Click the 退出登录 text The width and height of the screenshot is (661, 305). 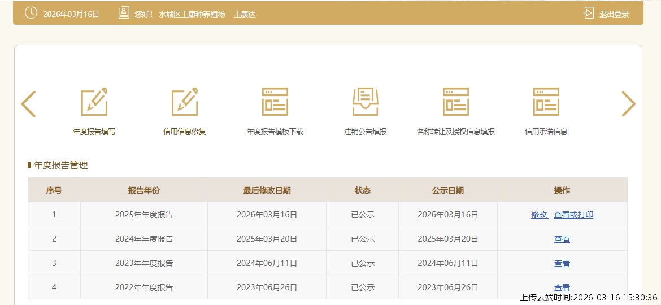pyautogui.click(x=614, y=14)
